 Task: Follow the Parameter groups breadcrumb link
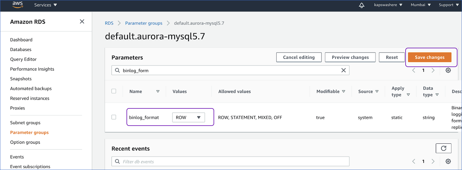pos(144,23)
